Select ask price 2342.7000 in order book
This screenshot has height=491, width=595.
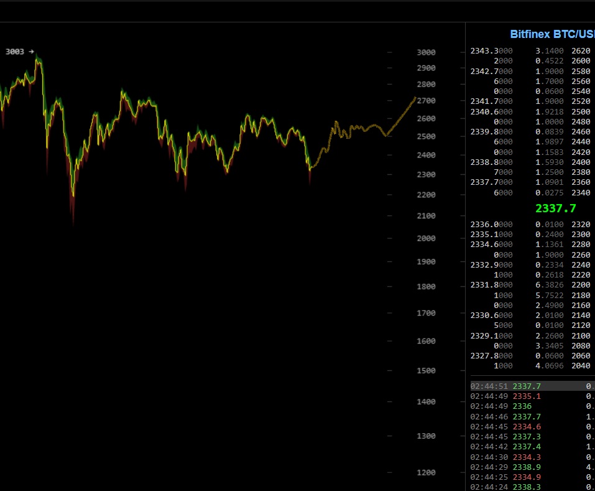click(x=491, y=72)
